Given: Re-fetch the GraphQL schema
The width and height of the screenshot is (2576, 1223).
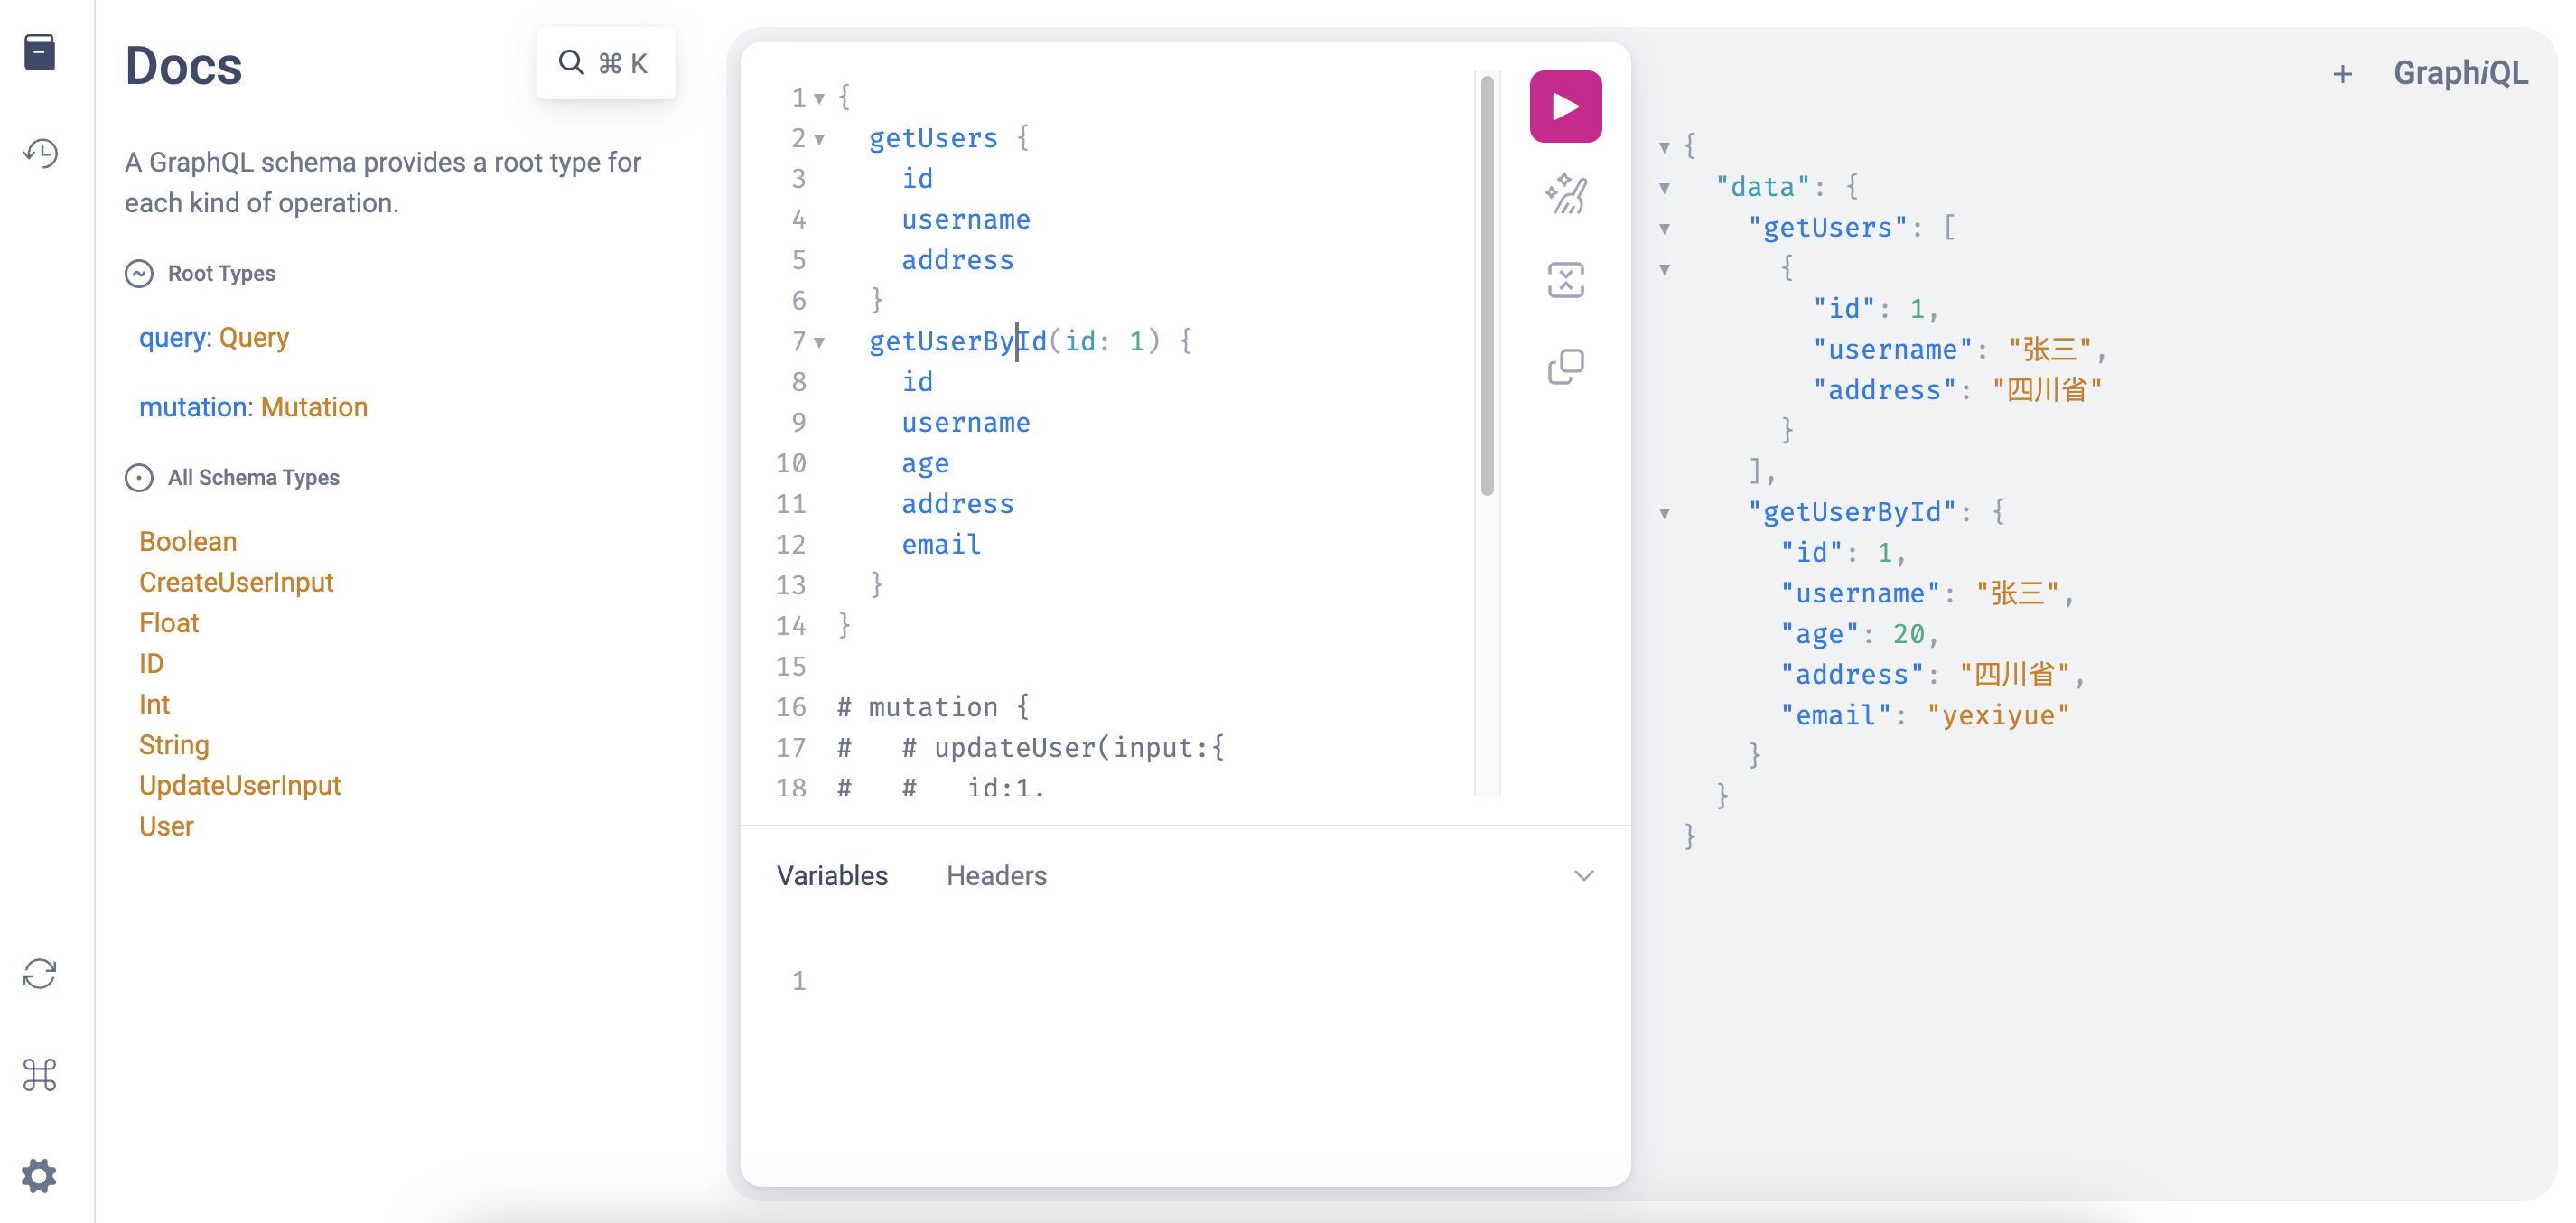Looking at the screenshot, I should 40,973.
